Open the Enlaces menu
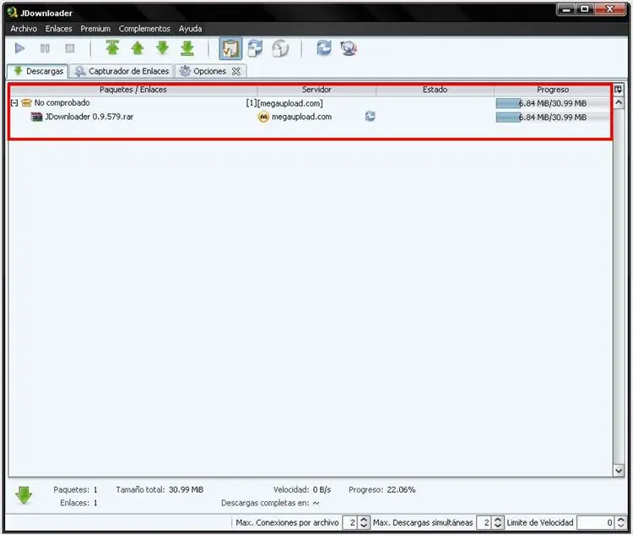 click(58, 29)
